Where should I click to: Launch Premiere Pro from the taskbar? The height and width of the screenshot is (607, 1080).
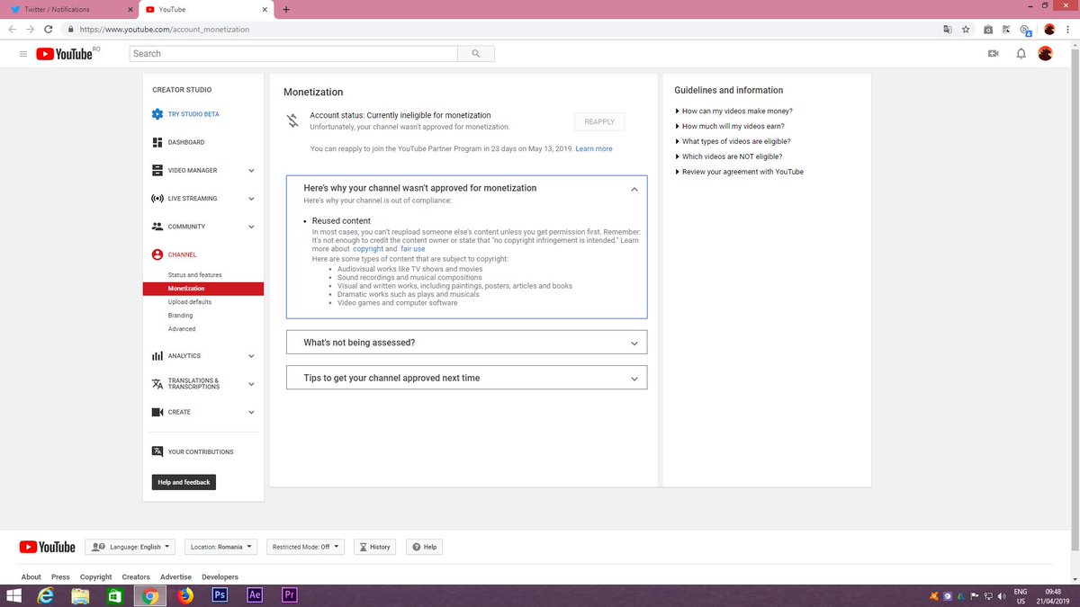[x=290, y=595]
